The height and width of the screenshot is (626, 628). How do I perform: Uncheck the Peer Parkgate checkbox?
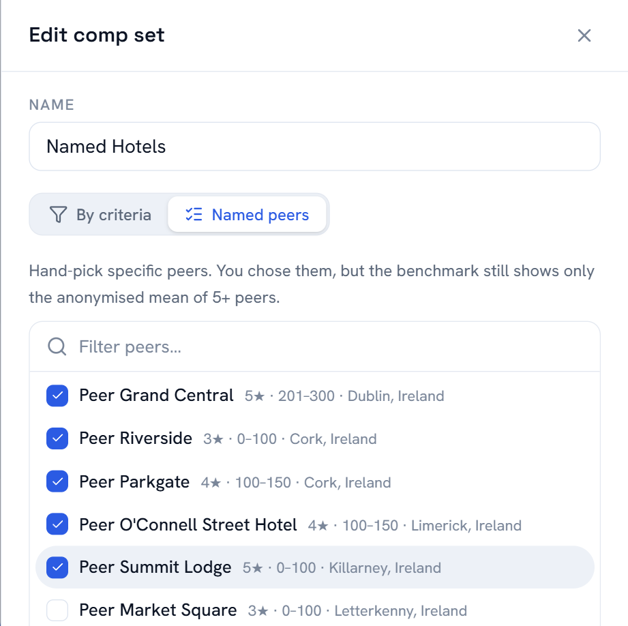pyautogui.click(x=57, y=481)
